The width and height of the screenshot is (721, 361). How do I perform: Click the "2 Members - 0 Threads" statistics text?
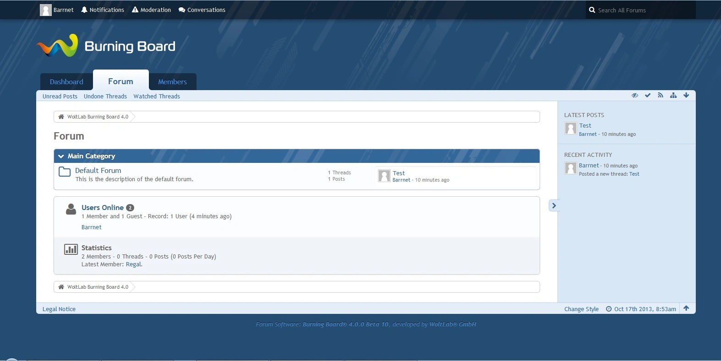[x=113, y=256]
